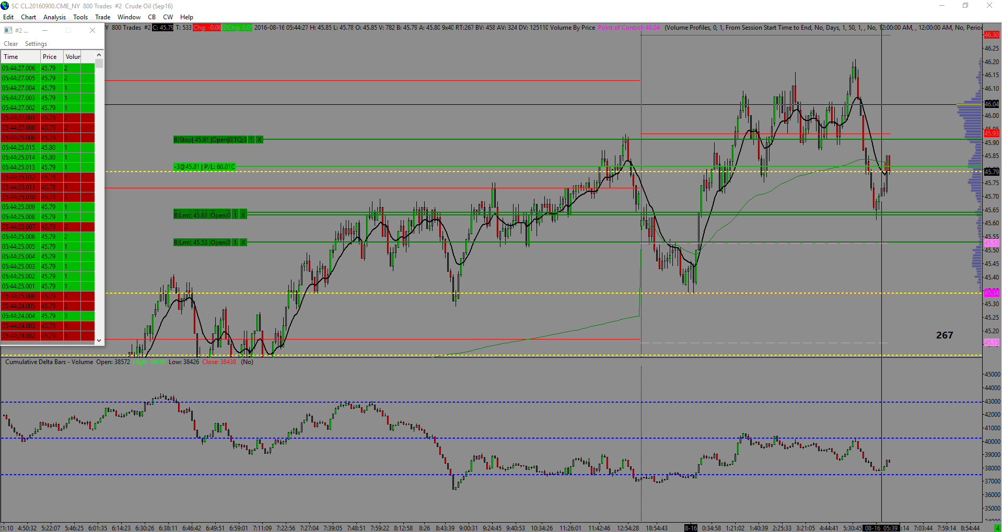The image size is (1002, 532).
Task: Click the Time and Sales scrollbar thumb
Action: pos(99,63)
